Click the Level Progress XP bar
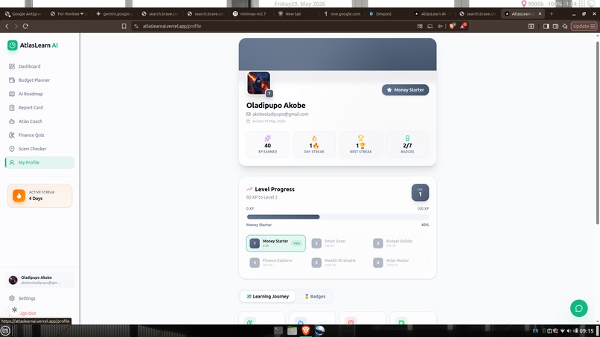This screenshot has width=600, height=337. (x=337, y=217)
